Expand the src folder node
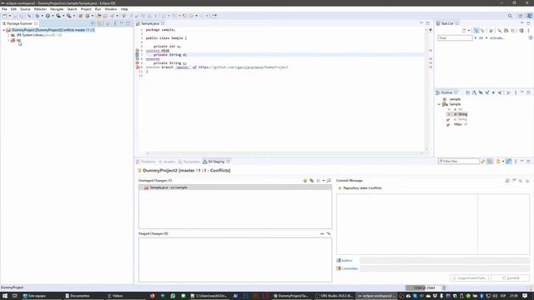The width and height of the screenshot is (534, 300). pos(8,40)
